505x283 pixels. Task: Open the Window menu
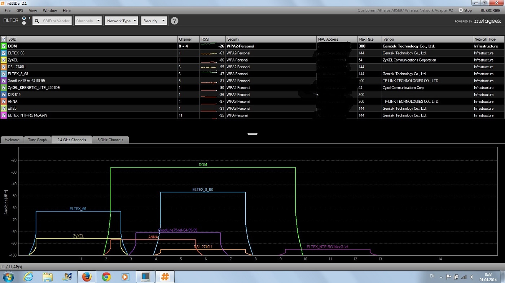click(50, 11)
